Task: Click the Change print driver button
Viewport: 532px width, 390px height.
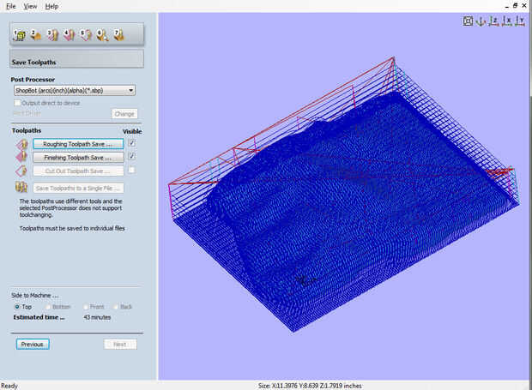Action: coord(124,114)
